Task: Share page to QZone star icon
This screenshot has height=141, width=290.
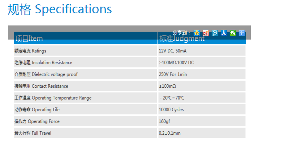Action: (197, 33)
